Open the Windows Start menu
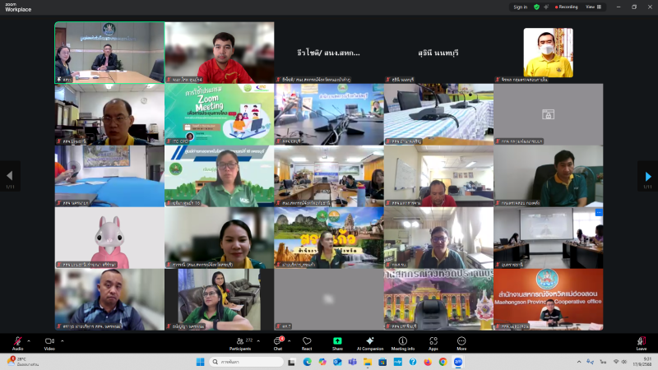This screenshot has height=370, width=658. (200, 362)
